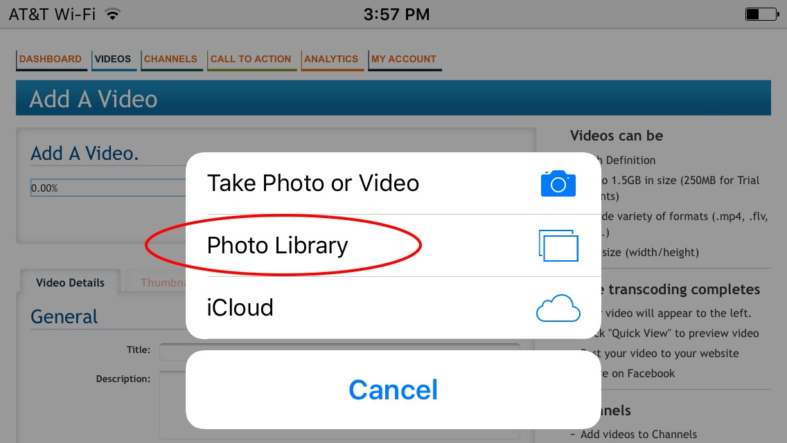Click the 0.00% upload progress bar
This screenshot has height=443, width=787.
tap(108, 188)
